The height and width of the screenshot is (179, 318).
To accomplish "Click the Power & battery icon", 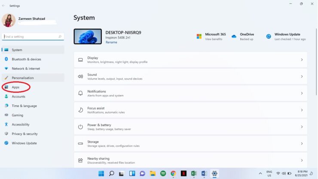I will [80, 127].
